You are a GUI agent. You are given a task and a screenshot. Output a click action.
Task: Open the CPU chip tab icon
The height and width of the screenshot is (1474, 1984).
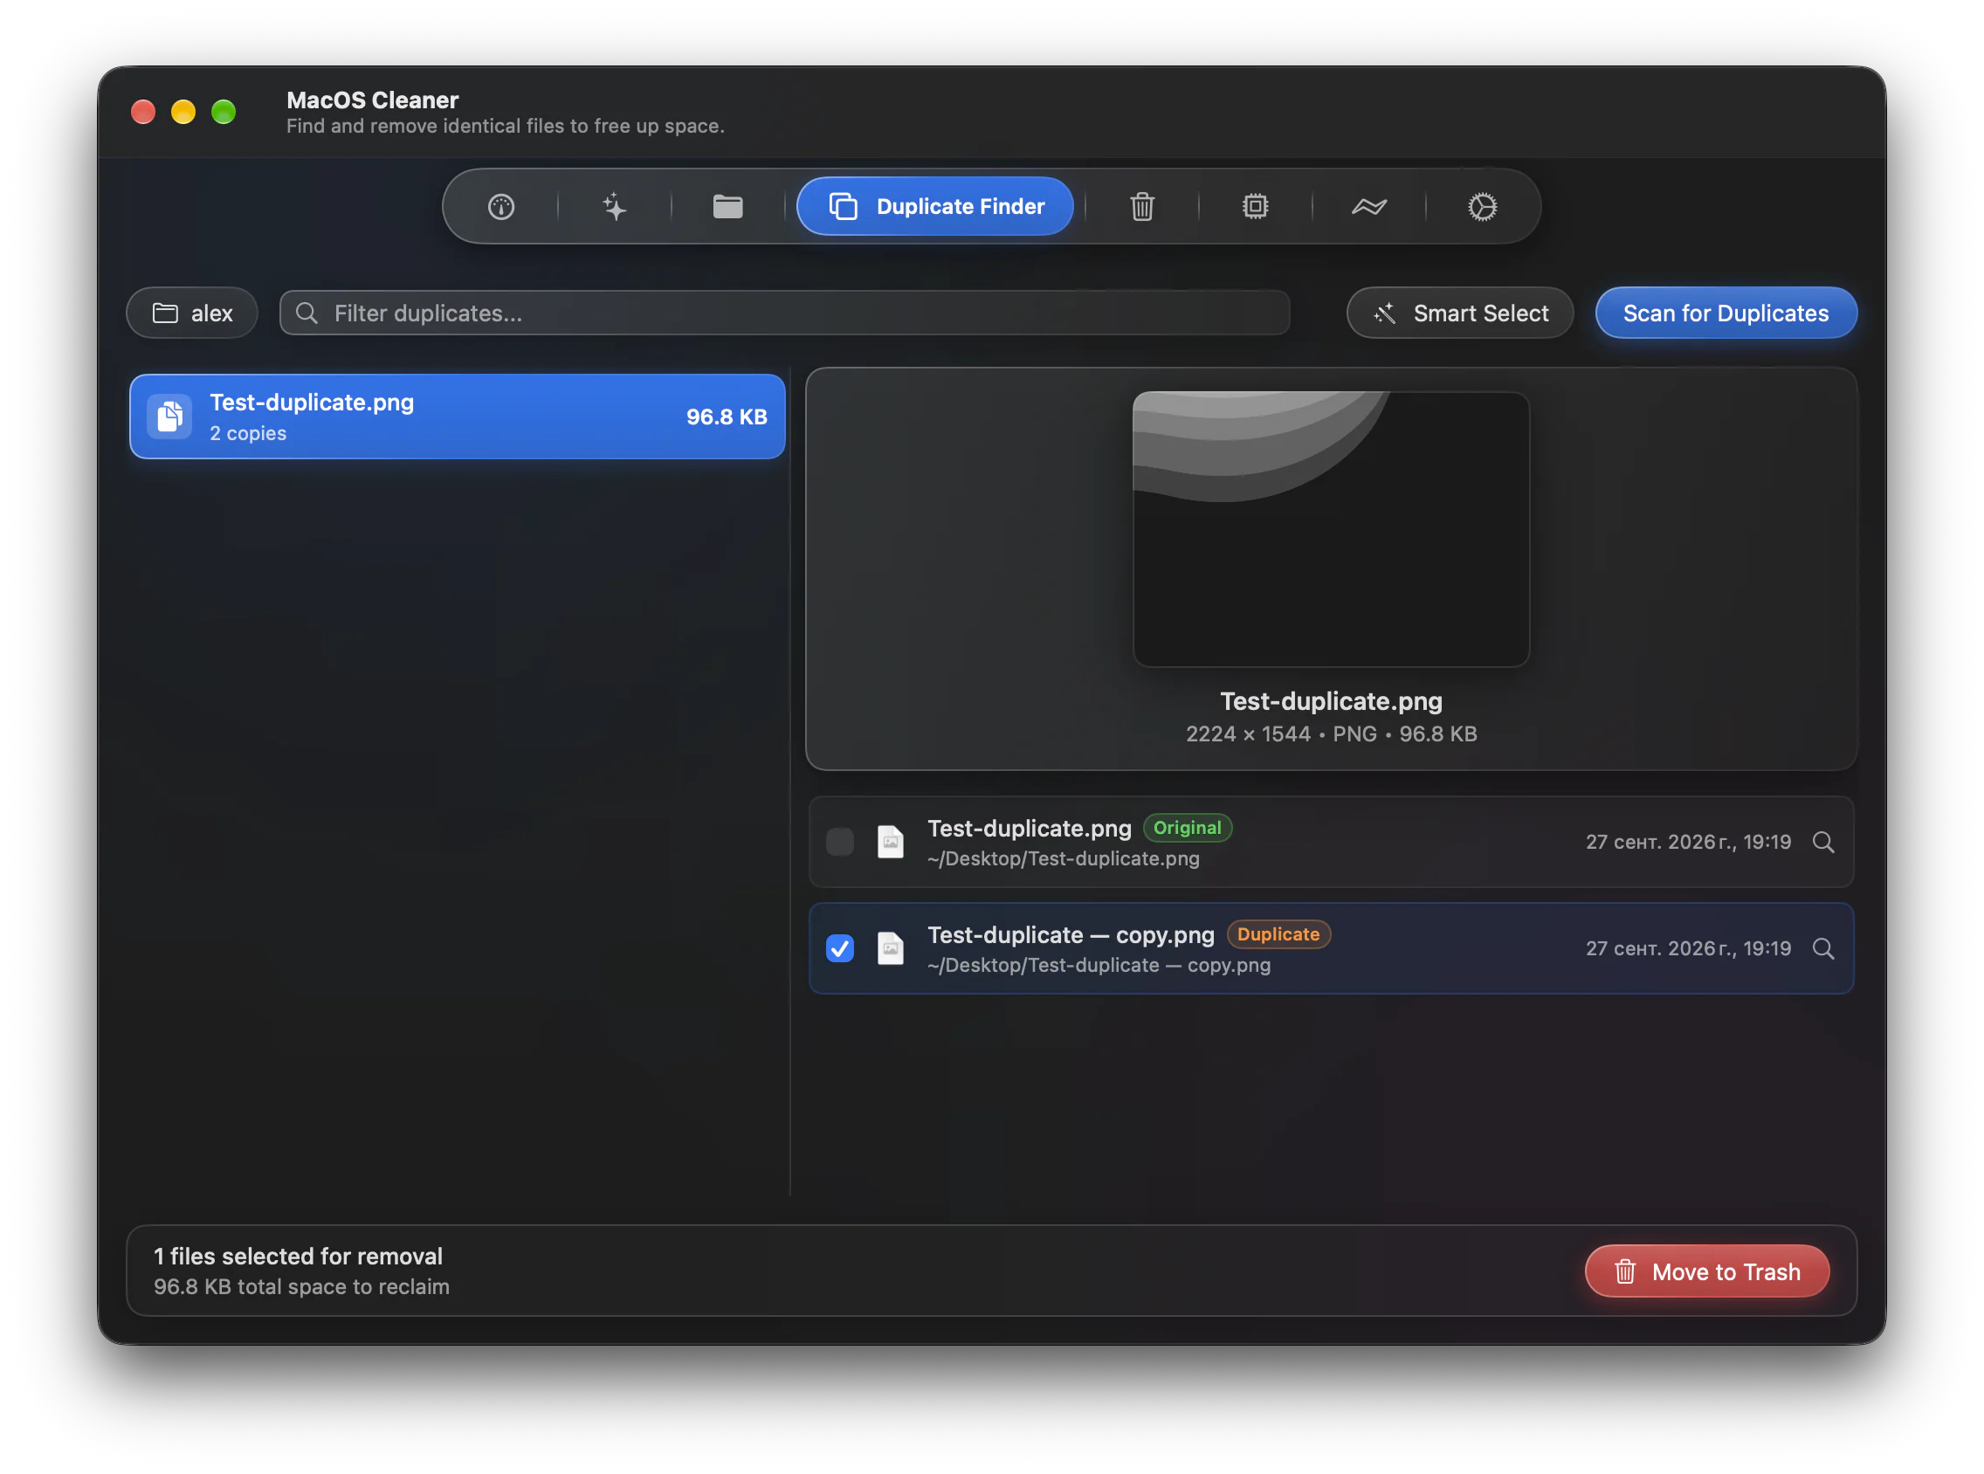[1255, 207]
